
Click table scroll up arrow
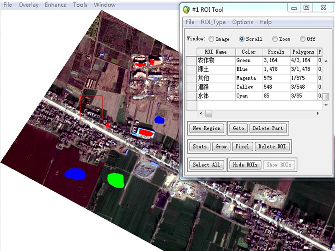pyautogui.click(x=326, y=61)
